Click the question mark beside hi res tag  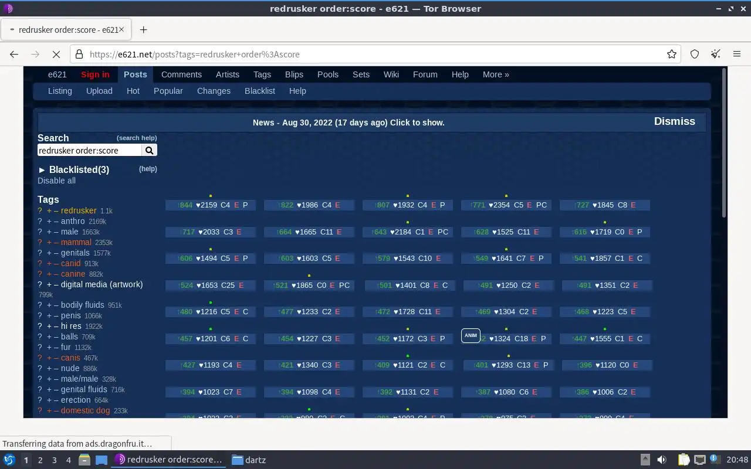click(x=40, y=326)
